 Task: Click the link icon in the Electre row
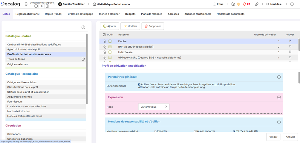tap(105, 41)
